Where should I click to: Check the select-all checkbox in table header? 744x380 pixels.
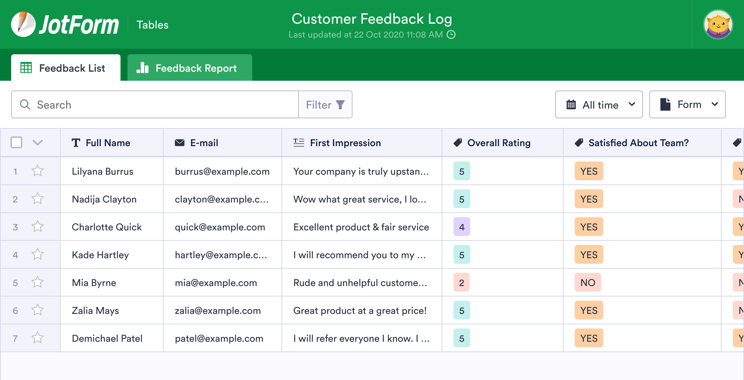(x=16, y=142)
